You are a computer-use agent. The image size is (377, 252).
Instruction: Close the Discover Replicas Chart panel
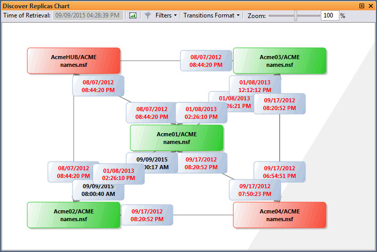(x=370, y=6)
